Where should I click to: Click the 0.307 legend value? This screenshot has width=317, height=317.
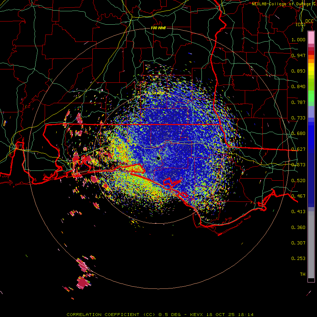(298, 243)
